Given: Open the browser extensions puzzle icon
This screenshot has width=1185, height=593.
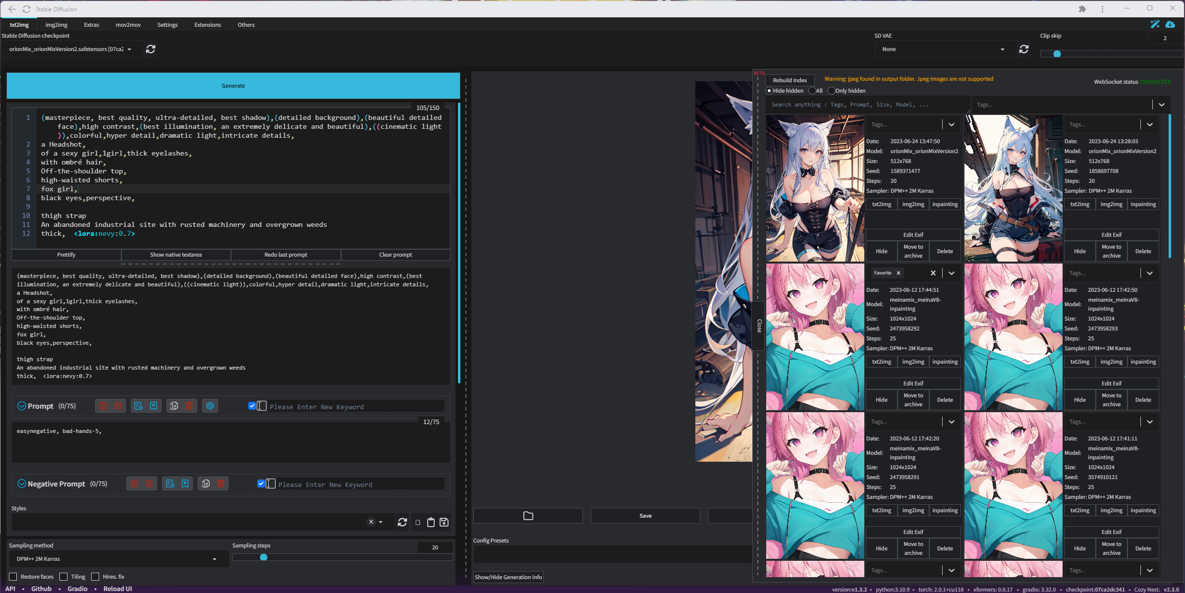Looking at the screenshot, I should tap(1082, 9).
